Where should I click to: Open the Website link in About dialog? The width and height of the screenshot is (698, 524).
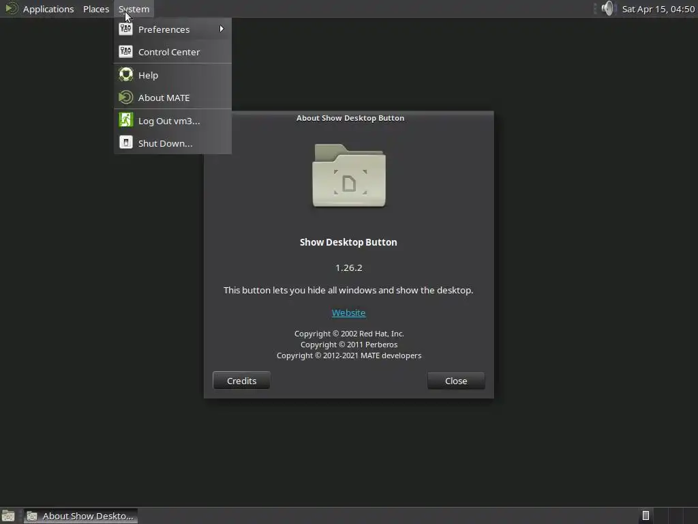click(348, 312)
